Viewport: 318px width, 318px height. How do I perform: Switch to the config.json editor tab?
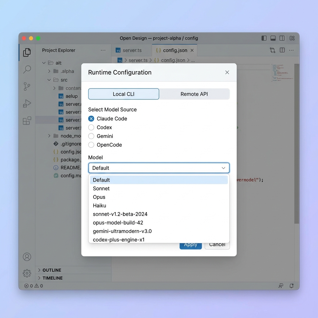[175, 50]
